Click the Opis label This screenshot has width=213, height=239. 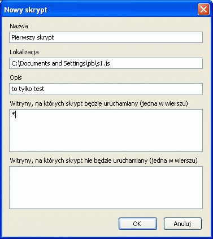[x=16, y=77]
